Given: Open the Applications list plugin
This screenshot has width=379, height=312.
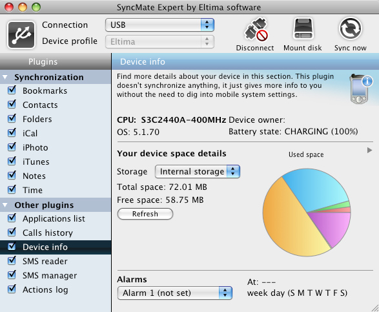Looking at the screenshot, I should coord(56,218).
